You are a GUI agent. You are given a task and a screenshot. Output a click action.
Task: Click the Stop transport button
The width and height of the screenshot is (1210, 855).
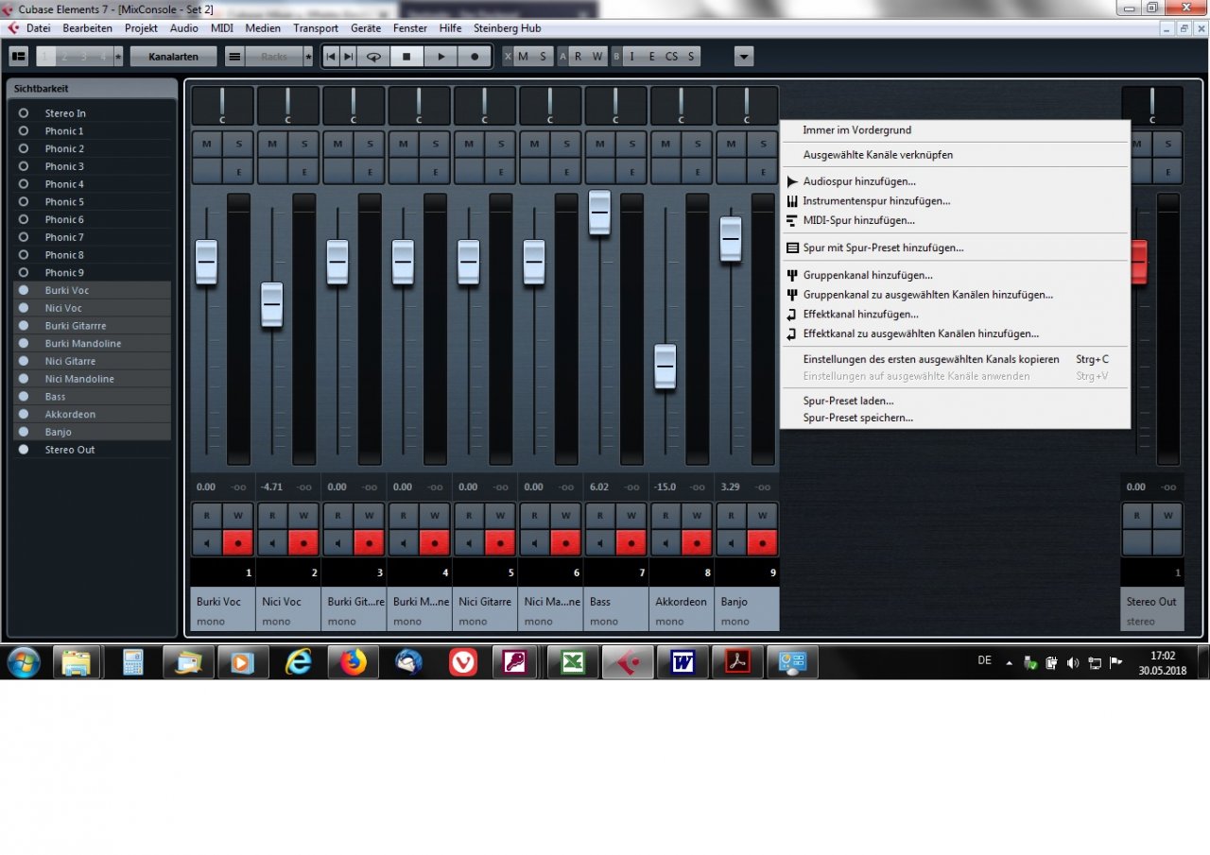[x=406, y=57]
